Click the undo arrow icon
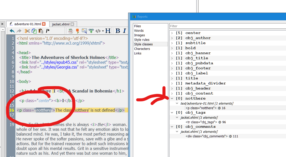The image size is (286, 157). coord(12,31)
